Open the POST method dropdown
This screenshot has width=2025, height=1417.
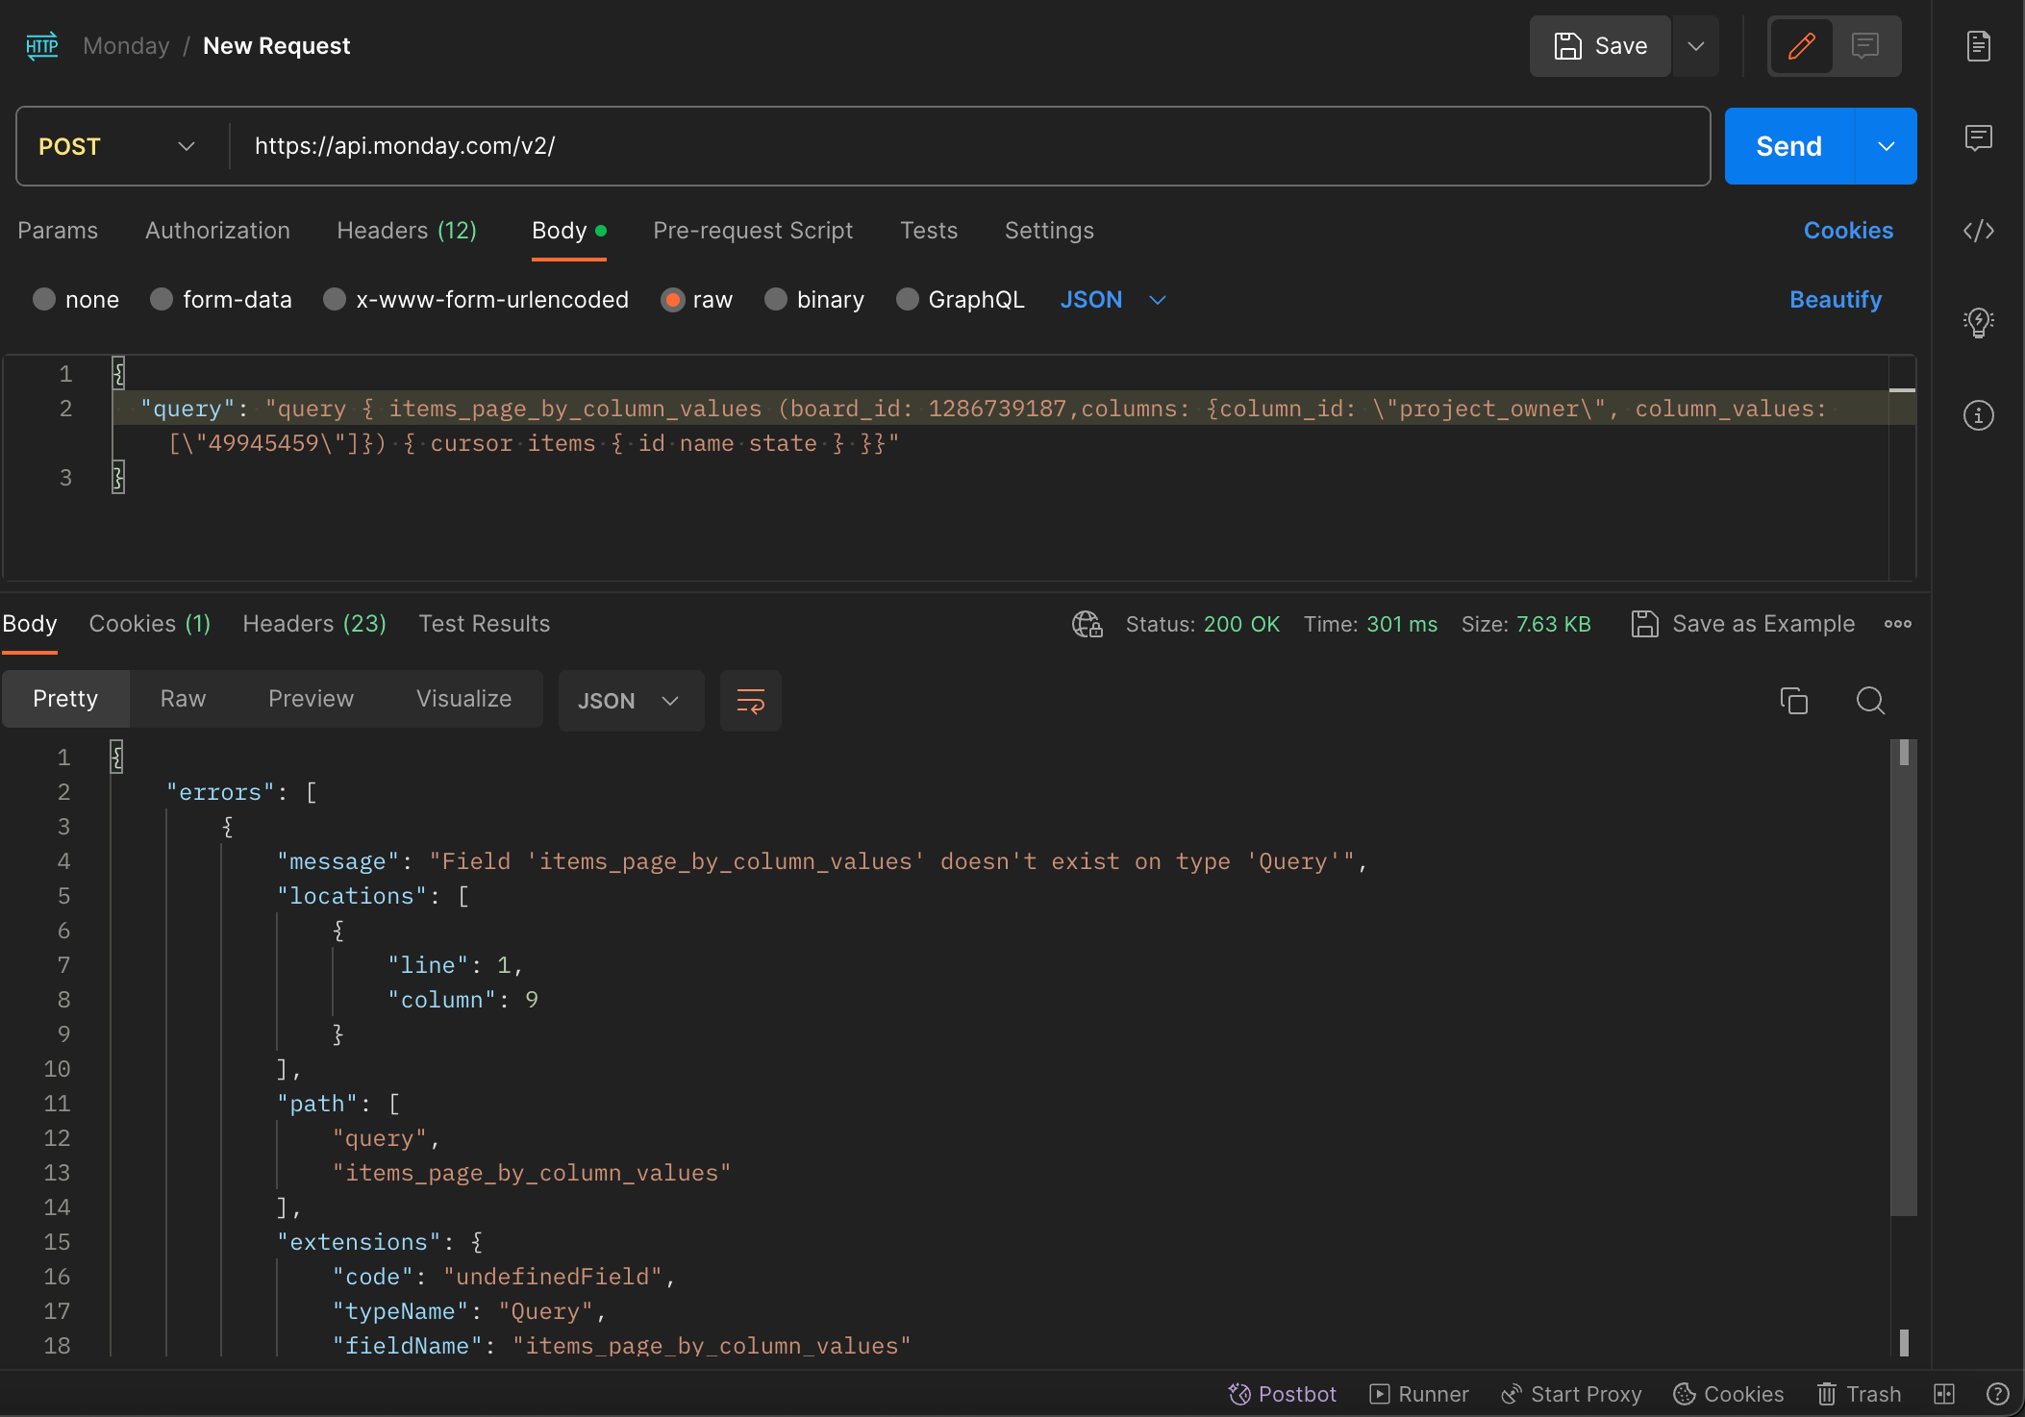[117, 146]
